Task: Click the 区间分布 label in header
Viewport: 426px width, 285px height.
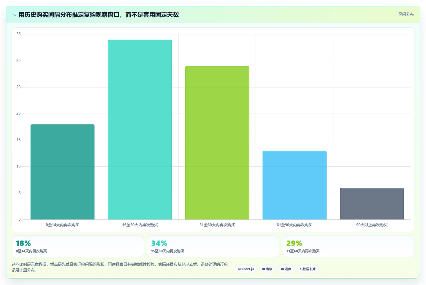Action: 406,14
